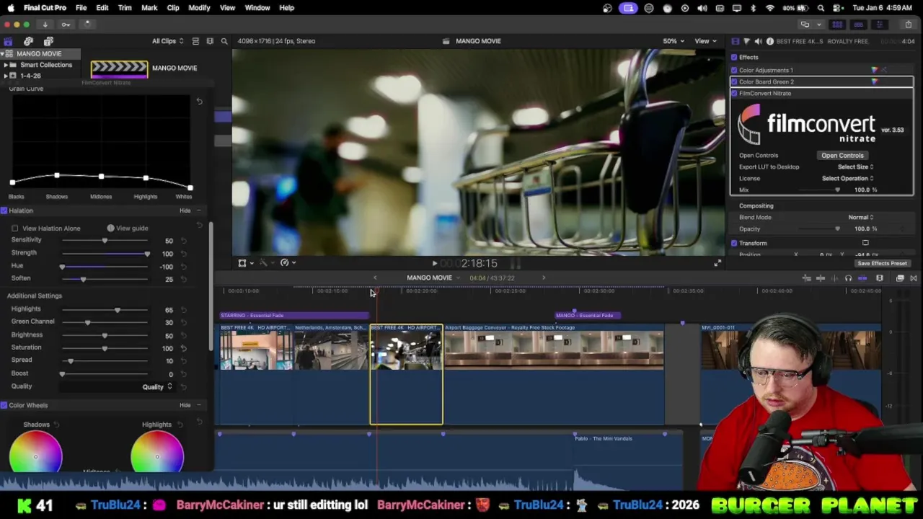Open the Select Operation dropdown
Viewport: 923px width, 519px height.
tap(848, 178)
